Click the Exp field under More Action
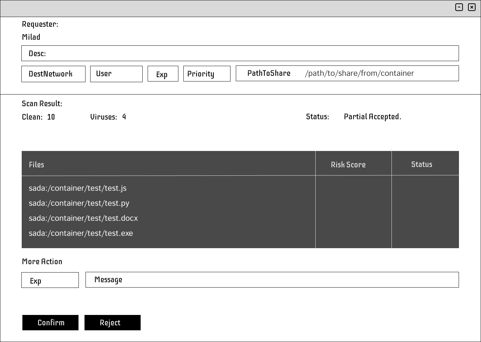 click(50, 280)
